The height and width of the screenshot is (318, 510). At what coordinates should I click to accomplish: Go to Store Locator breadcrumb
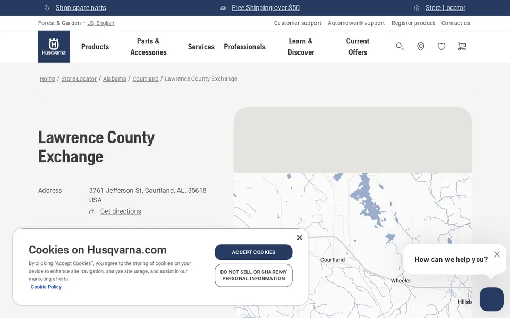79,78
